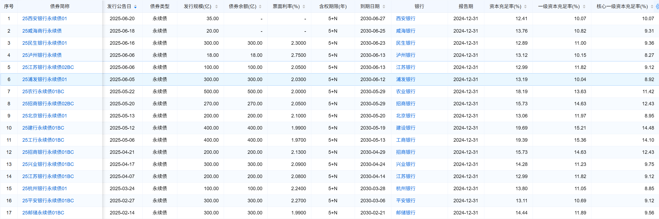Sort the table by 发行规模(亿)
This screenshot has height=219, width=659.
click(x=216, y=7)
